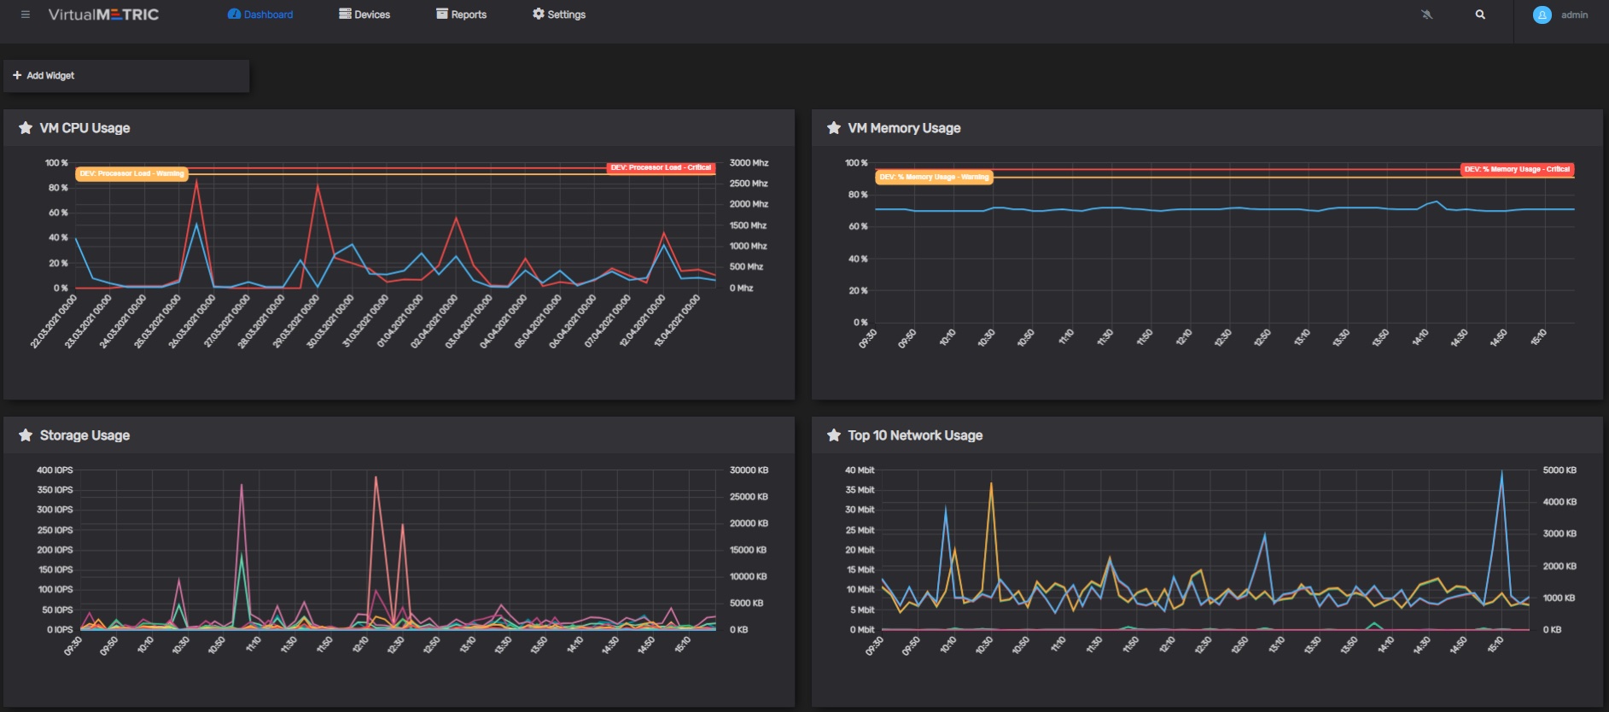This screenshot has width=1609, height=712.
Task: Switch to the Dashboard tab
Action: tap(260, 15)
